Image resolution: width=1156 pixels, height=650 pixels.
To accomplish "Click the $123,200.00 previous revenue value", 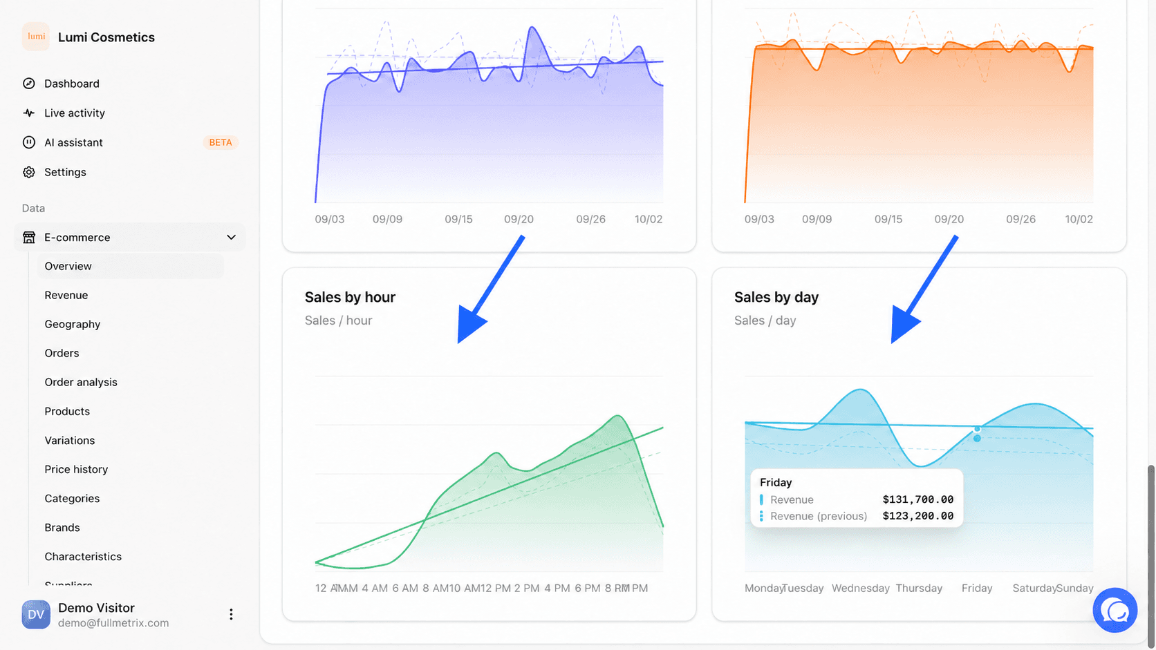I will (x=918, y=516).
